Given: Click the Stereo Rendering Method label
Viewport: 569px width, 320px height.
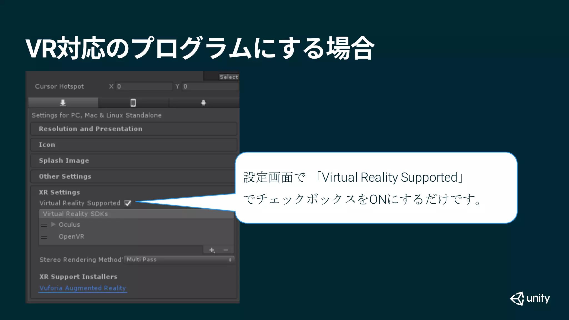Looking at the screenshot, I should pos(81,260).
